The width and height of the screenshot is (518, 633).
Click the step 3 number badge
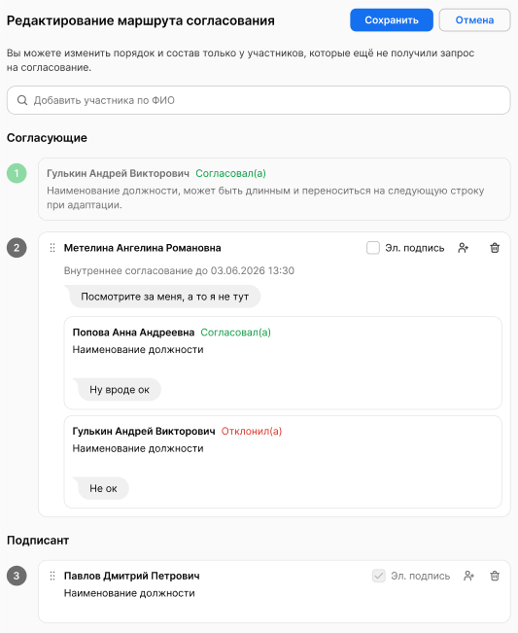tap(17, 576)
